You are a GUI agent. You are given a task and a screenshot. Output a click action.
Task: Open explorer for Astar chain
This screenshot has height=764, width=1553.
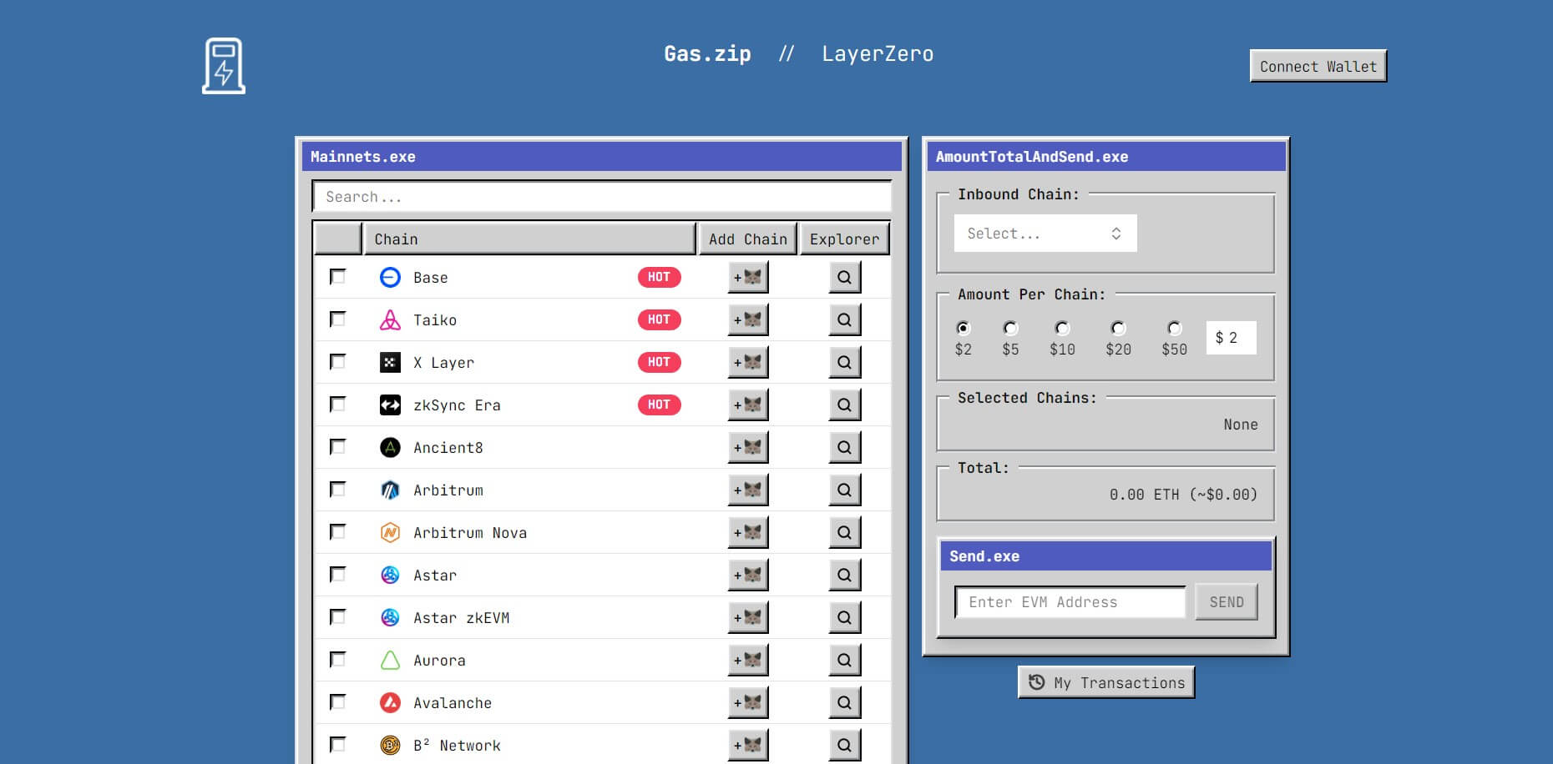[844, 575]
